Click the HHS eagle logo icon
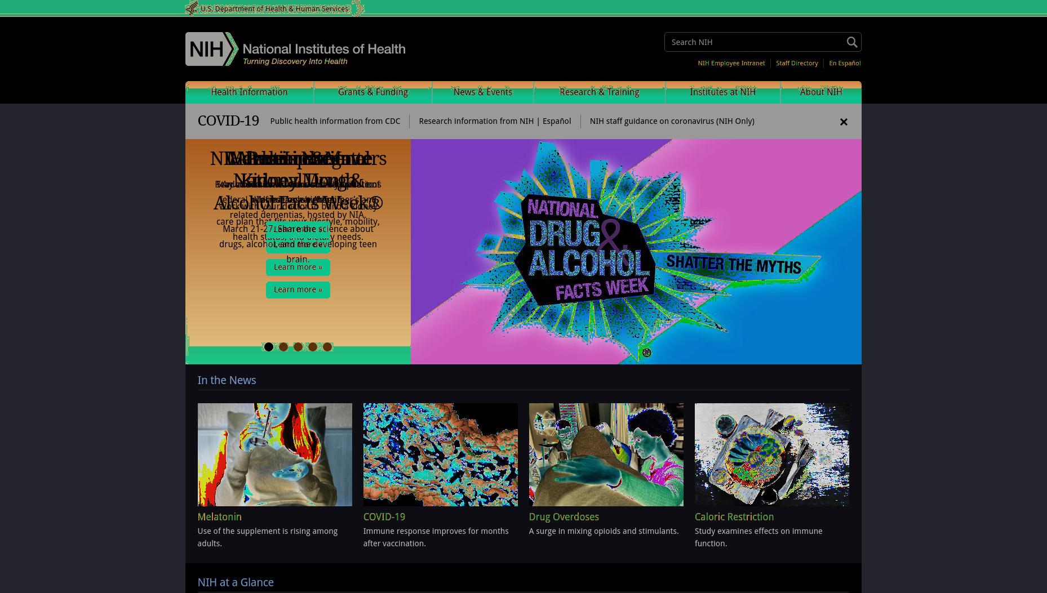This screenshot has width=1047, height=593. pyautogui.click(x=192, y=8)
